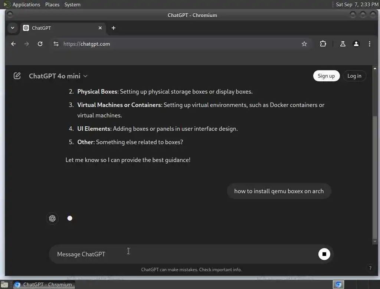Viewport: 380px width, 289px height.
Task: Open the browser profile icon
Action: point(356,44)
